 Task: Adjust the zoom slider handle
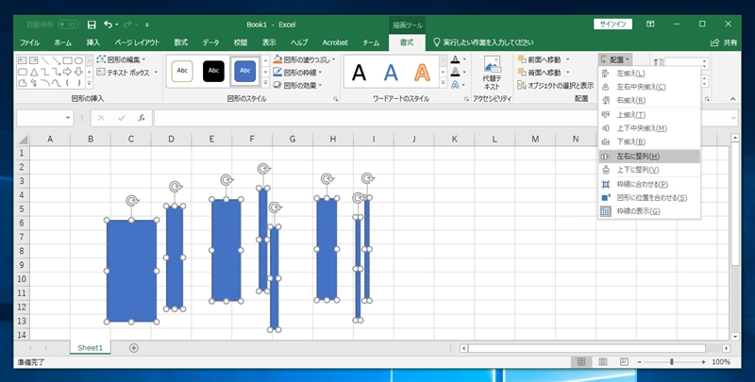coord(671,362)
